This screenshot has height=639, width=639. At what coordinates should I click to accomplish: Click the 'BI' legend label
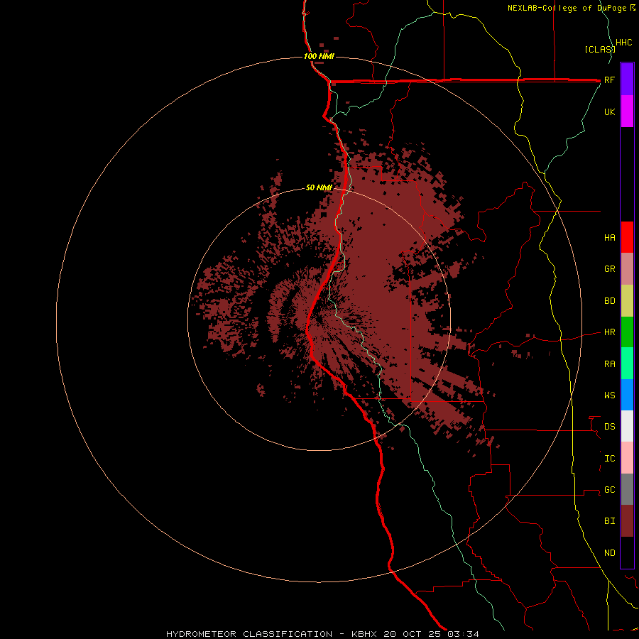609,521
